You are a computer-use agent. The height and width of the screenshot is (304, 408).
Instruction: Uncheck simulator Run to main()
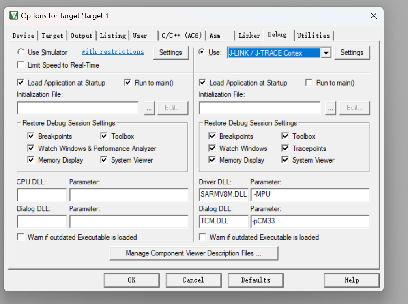(x=127, y=83)
